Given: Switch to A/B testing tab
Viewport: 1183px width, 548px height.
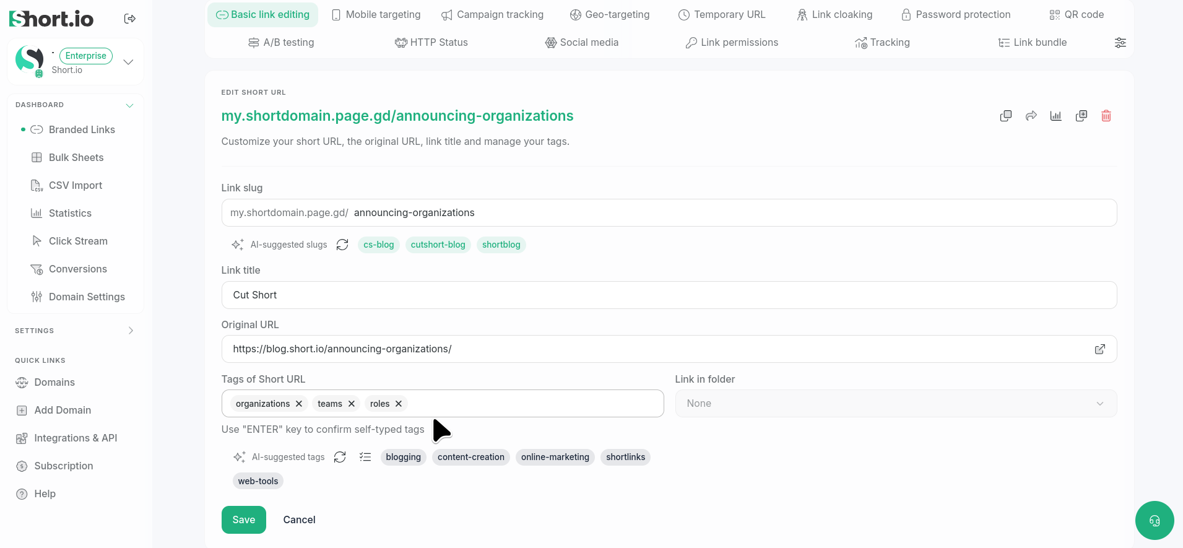Looking at the screenshot, I should click(x=281, y=43).
